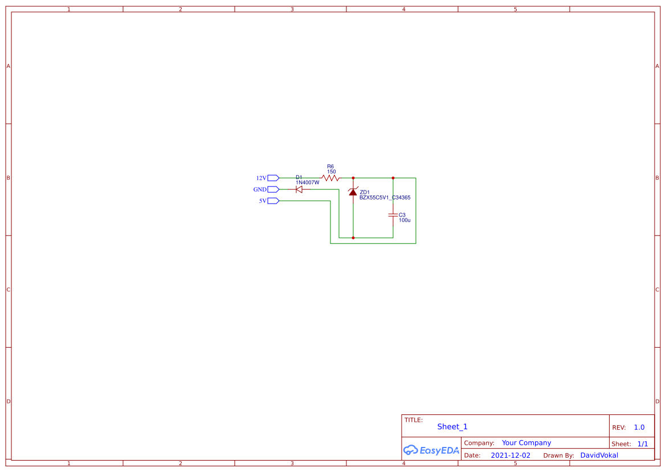The image size is (666, 472).
Task: Click the BZX55C5V1_C34365 part label
Action: (x=385, y=197)
